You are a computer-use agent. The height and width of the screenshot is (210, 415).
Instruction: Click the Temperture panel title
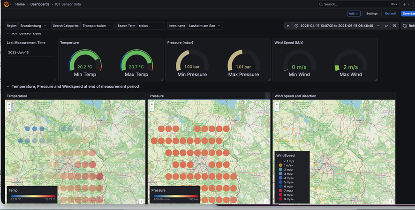(x=69, y=43)
